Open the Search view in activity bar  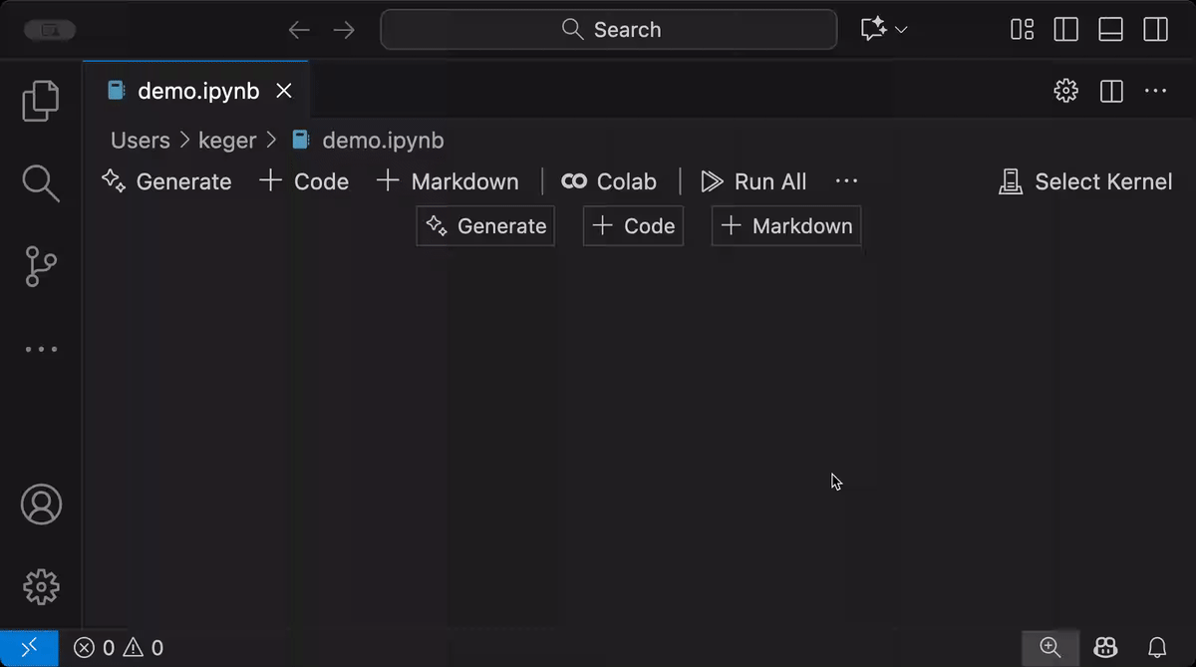coord(41,182)
